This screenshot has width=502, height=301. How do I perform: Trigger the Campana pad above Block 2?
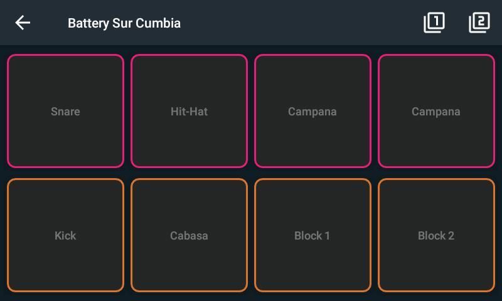coord(436,111)
